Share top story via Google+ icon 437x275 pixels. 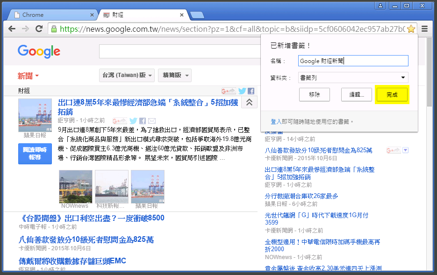click(x=120, y=121)
